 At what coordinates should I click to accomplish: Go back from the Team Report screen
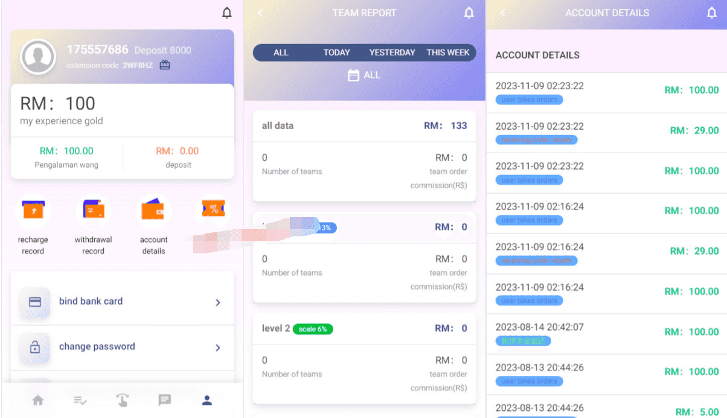pyautogui.click(x=260, y=13)
